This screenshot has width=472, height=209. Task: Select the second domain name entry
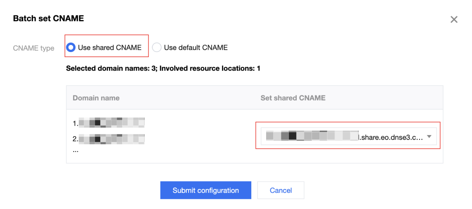(109, 138)
